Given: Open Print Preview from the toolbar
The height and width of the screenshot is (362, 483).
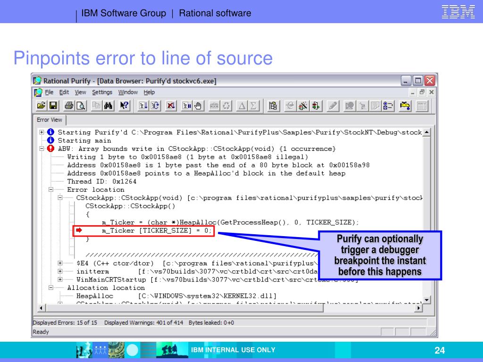Looking at the screenshot, I should (x=81, y=106).
